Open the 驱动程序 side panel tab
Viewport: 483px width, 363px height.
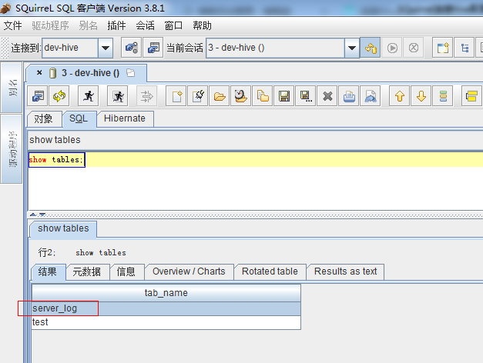tap(12, 148)
